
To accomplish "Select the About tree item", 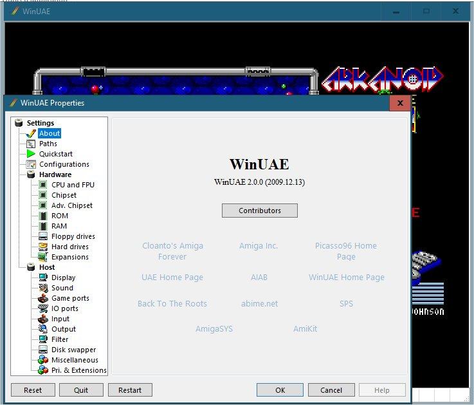I will tap(50, 133).
